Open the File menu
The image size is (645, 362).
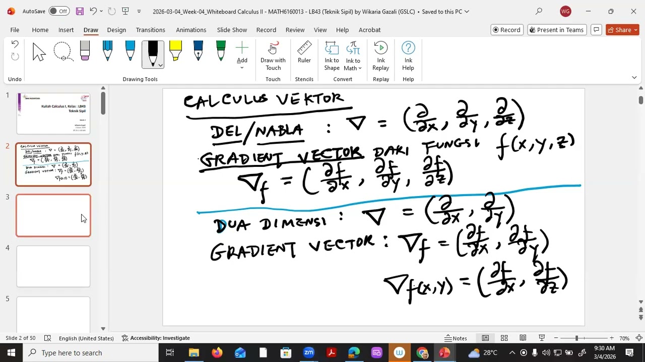tap(15, 30)
